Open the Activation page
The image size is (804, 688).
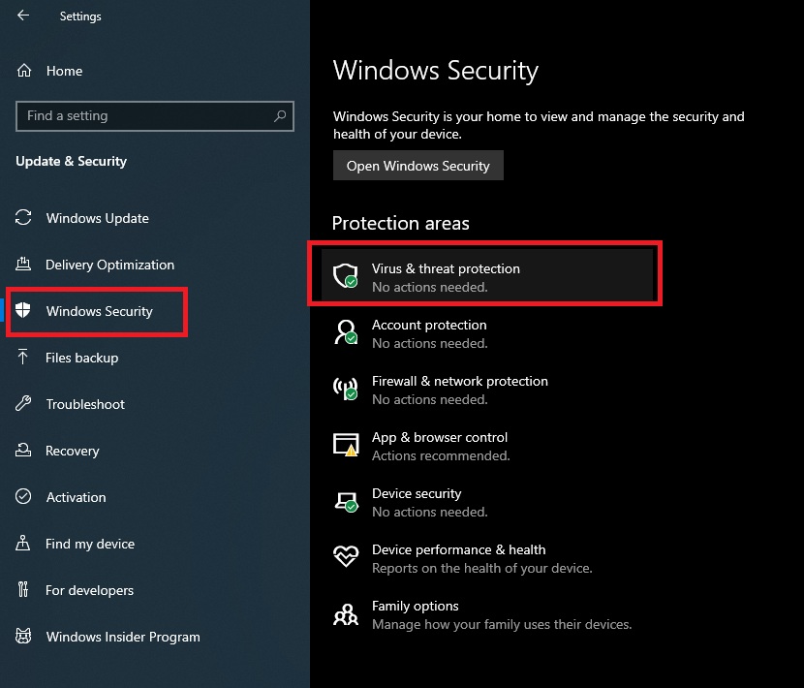76,497
